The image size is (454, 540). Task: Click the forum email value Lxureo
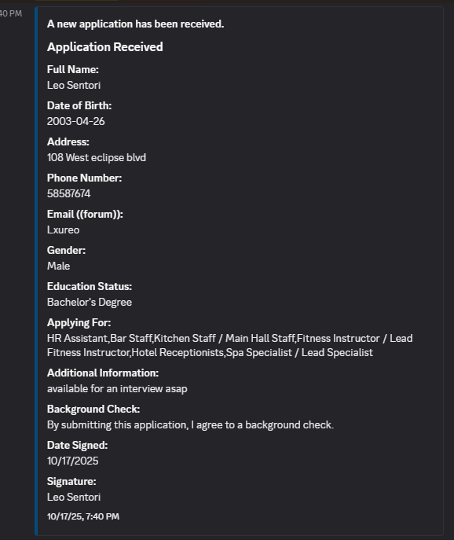point(64,230)
